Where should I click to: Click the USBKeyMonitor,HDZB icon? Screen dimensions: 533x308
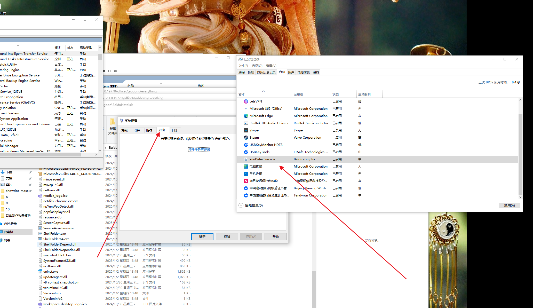[x=246, y=145]
